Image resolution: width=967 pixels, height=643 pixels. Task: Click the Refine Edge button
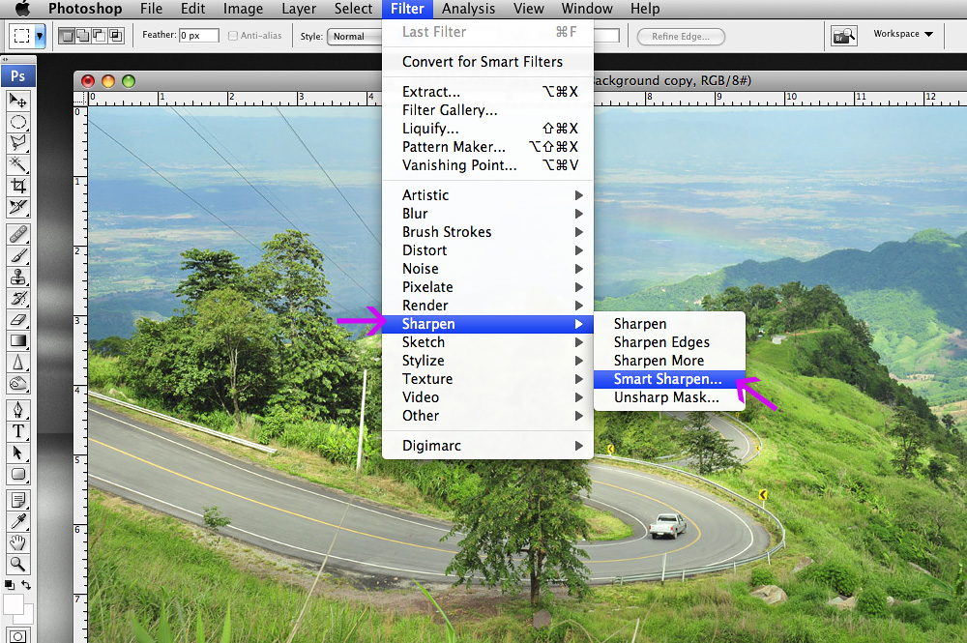coord(680,37)
